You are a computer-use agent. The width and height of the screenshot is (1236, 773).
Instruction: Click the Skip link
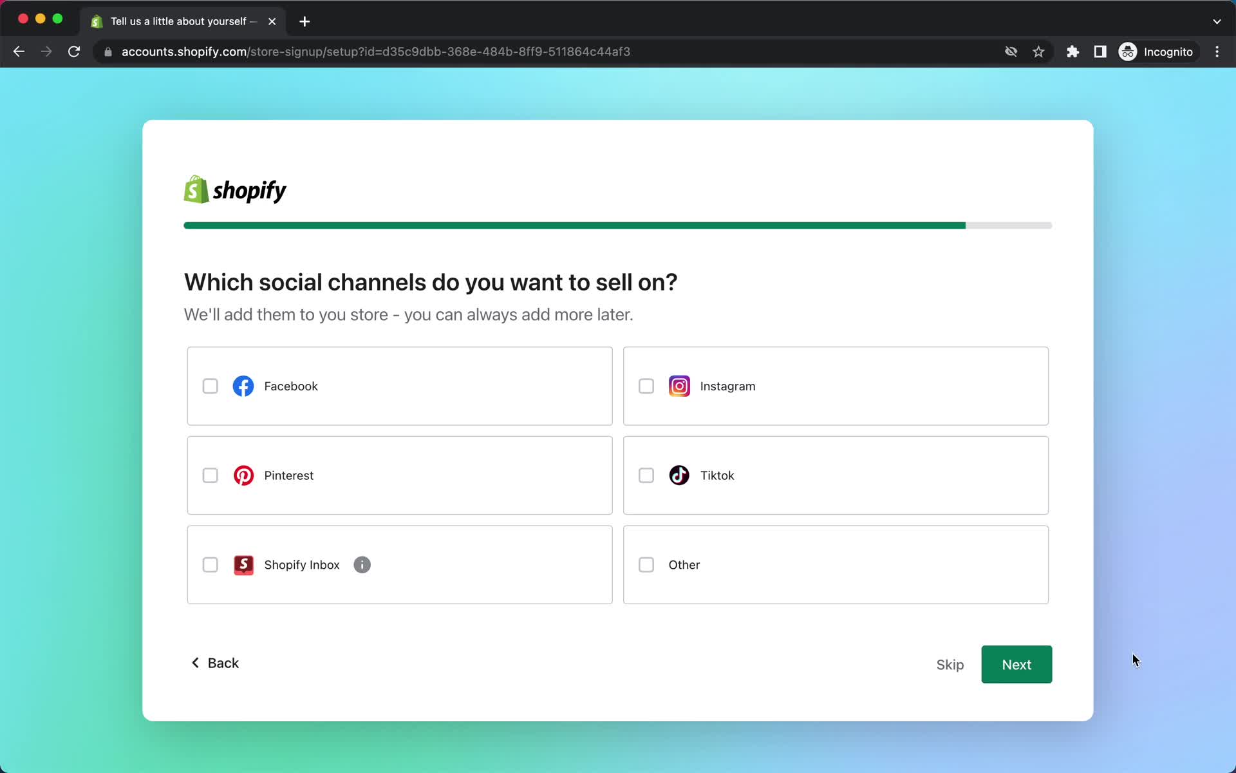pos(950,665)
